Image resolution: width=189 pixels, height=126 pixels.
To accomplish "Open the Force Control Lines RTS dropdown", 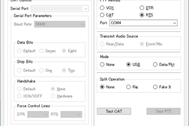I will [72, 114].
